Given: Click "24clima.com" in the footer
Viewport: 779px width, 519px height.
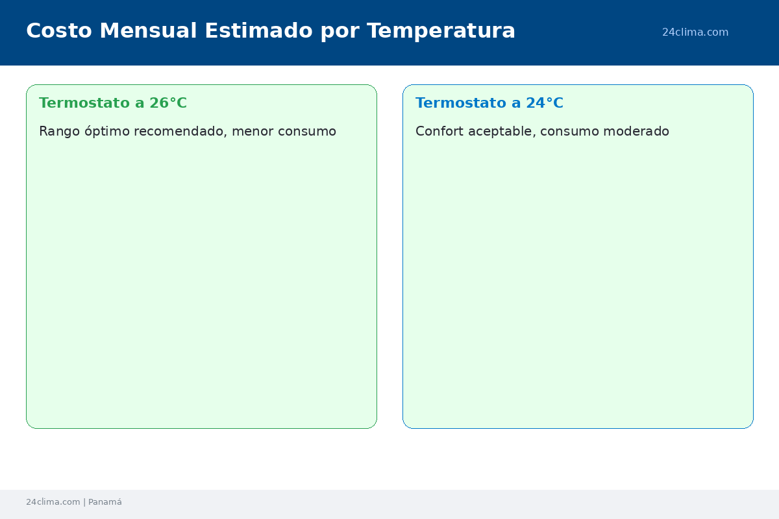Looking at the screenshot, I should [53, 502].
